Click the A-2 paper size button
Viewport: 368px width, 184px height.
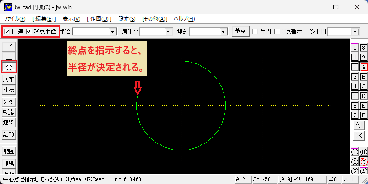pyautogui.click(x=243, y=179)
